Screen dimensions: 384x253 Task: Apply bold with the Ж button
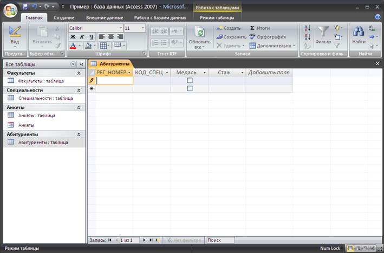(73, 37)
